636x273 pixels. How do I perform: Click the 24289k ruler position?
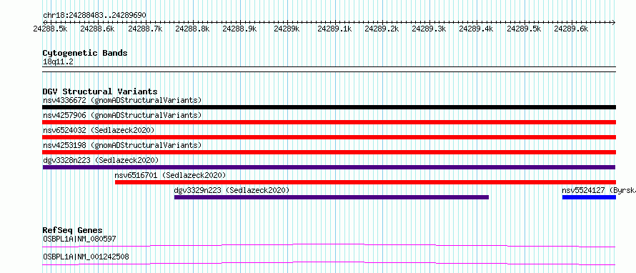pos(287,29)
